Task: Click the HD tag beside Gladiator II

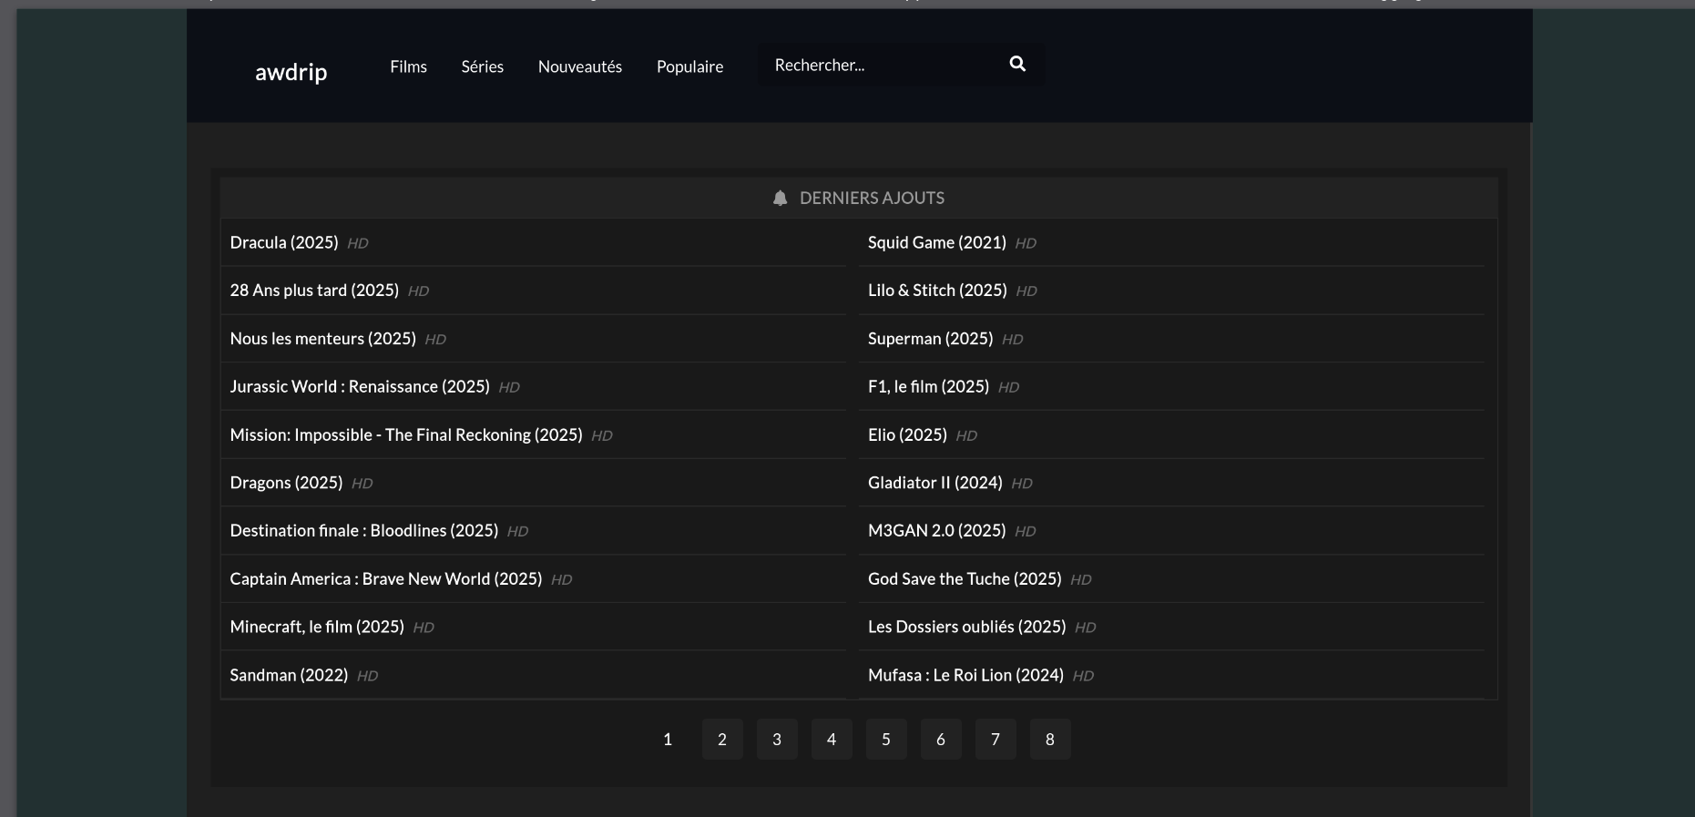Action: 1022,484
